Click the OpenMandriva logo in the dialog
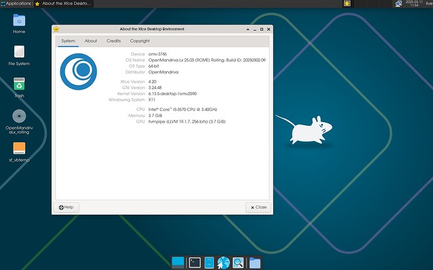This screenshot has height=270, width=433. tap(78, 71)
